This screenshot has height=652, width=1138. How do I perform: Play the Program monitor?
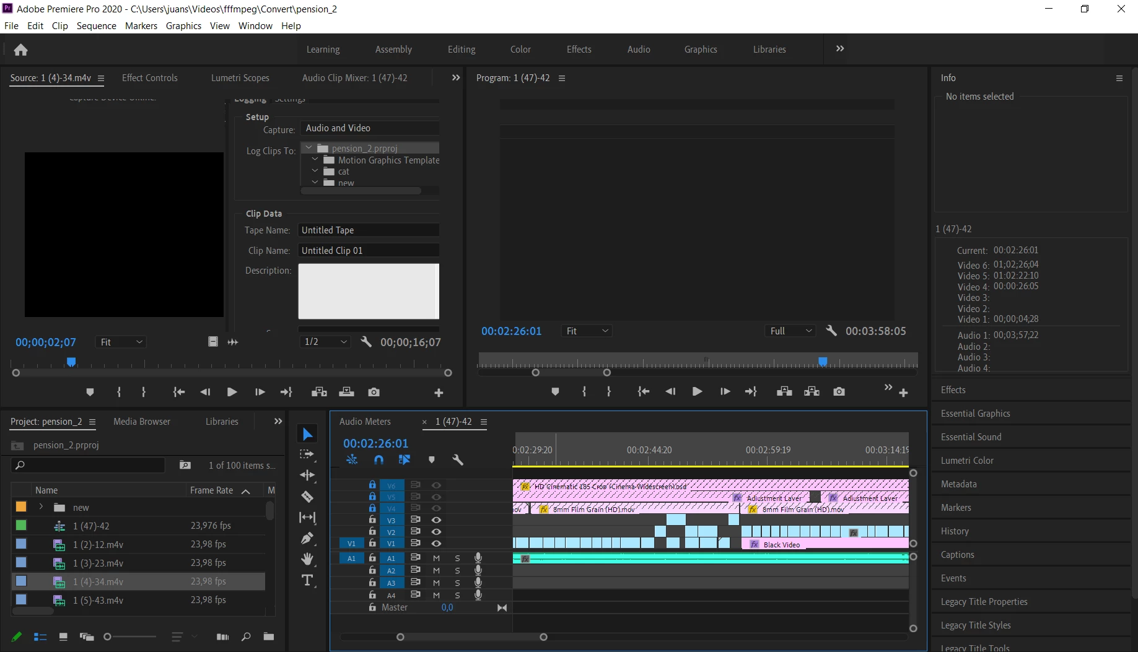pyautogui.click(x=697, y=391)
